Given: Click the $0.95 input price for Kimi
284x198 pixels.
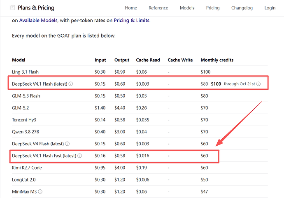Looking at the screenshot, I should click(x=100, y=168).
